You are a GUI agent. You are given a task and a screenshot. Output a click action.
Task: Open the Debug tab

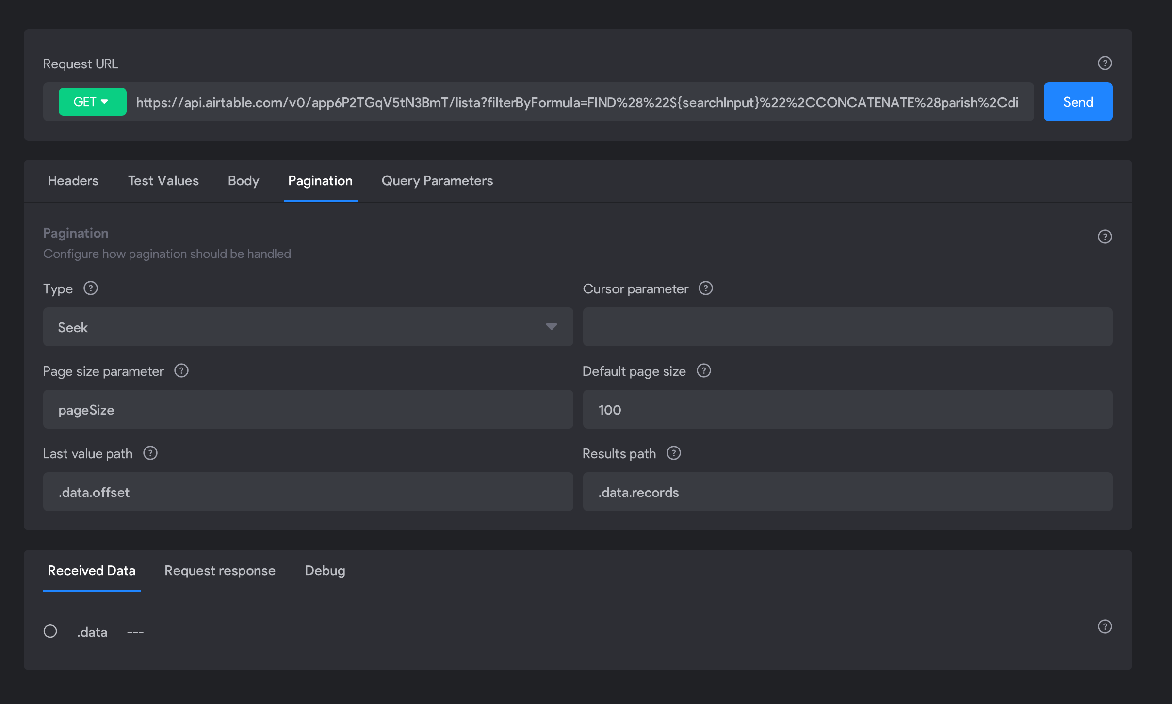click(325, 571)
